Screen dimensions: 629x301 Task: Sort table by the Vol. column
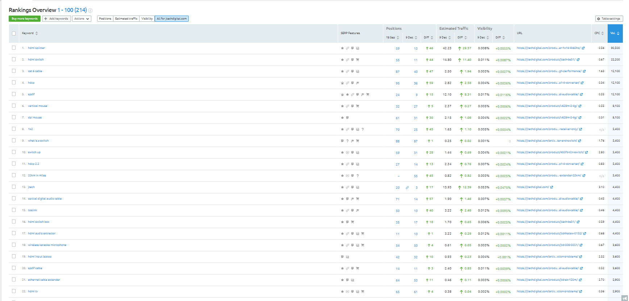tap(615, 33)
